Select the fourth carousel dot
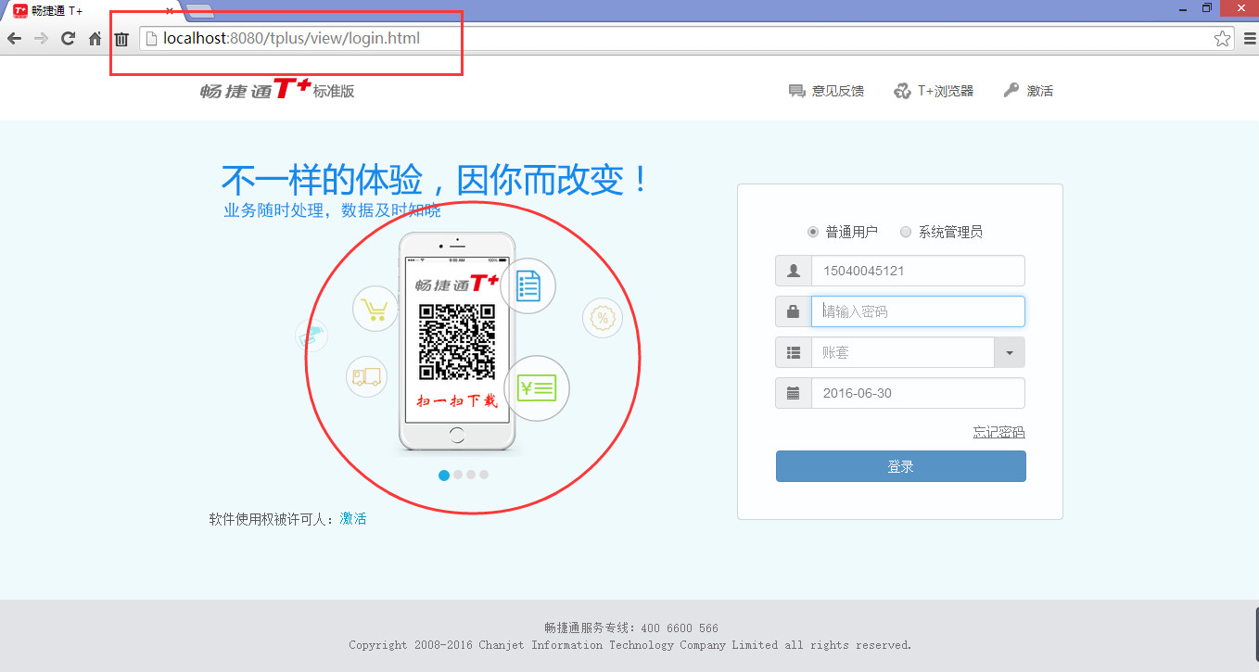The image size is (1259, 672). point(484,475)
